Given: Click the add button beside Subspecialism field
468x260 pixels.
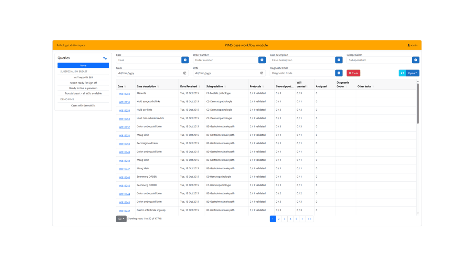Looking at the screenshot, I should tap(416, 60).
